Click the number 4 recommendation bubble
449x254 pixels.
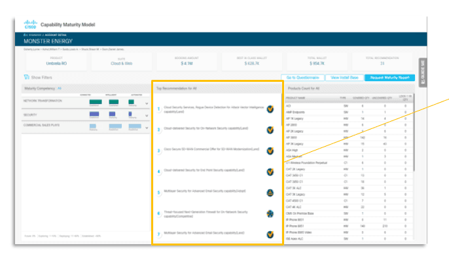(x=158, y=172)
